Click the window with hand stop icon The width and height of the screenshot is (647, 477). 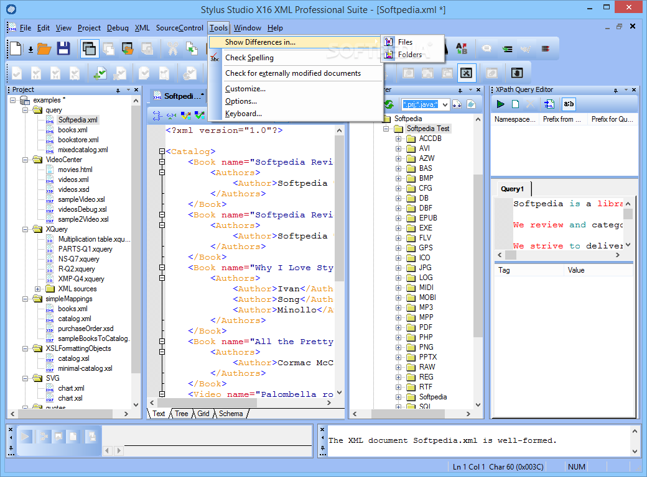517,73
